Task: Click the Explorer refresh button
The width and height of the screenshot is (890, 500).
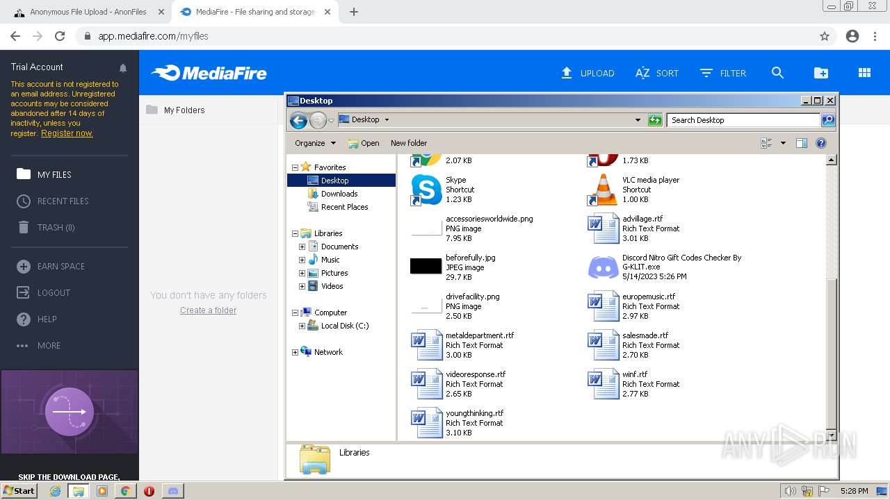Action: click(x=654, y=120)
